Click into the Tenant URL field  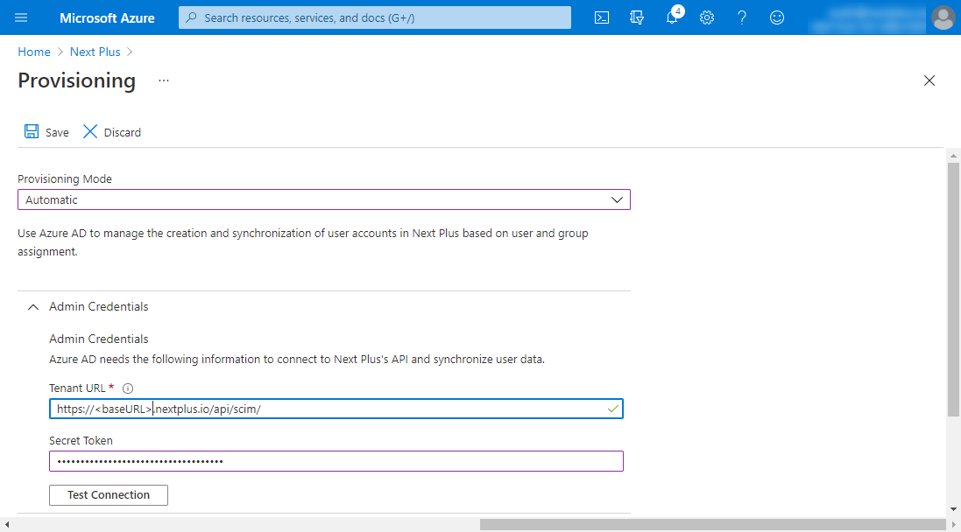point(336,409)
